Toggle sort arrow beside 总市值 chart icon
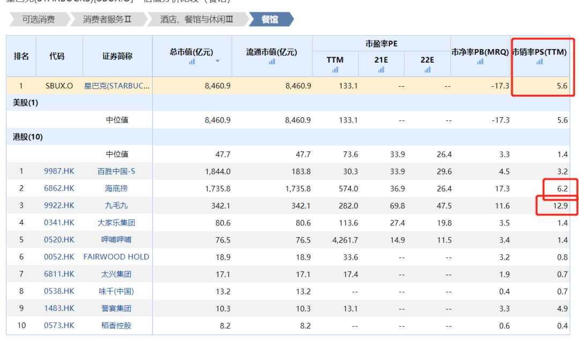This screenshot has height=341, width=579. coord(218,62)
